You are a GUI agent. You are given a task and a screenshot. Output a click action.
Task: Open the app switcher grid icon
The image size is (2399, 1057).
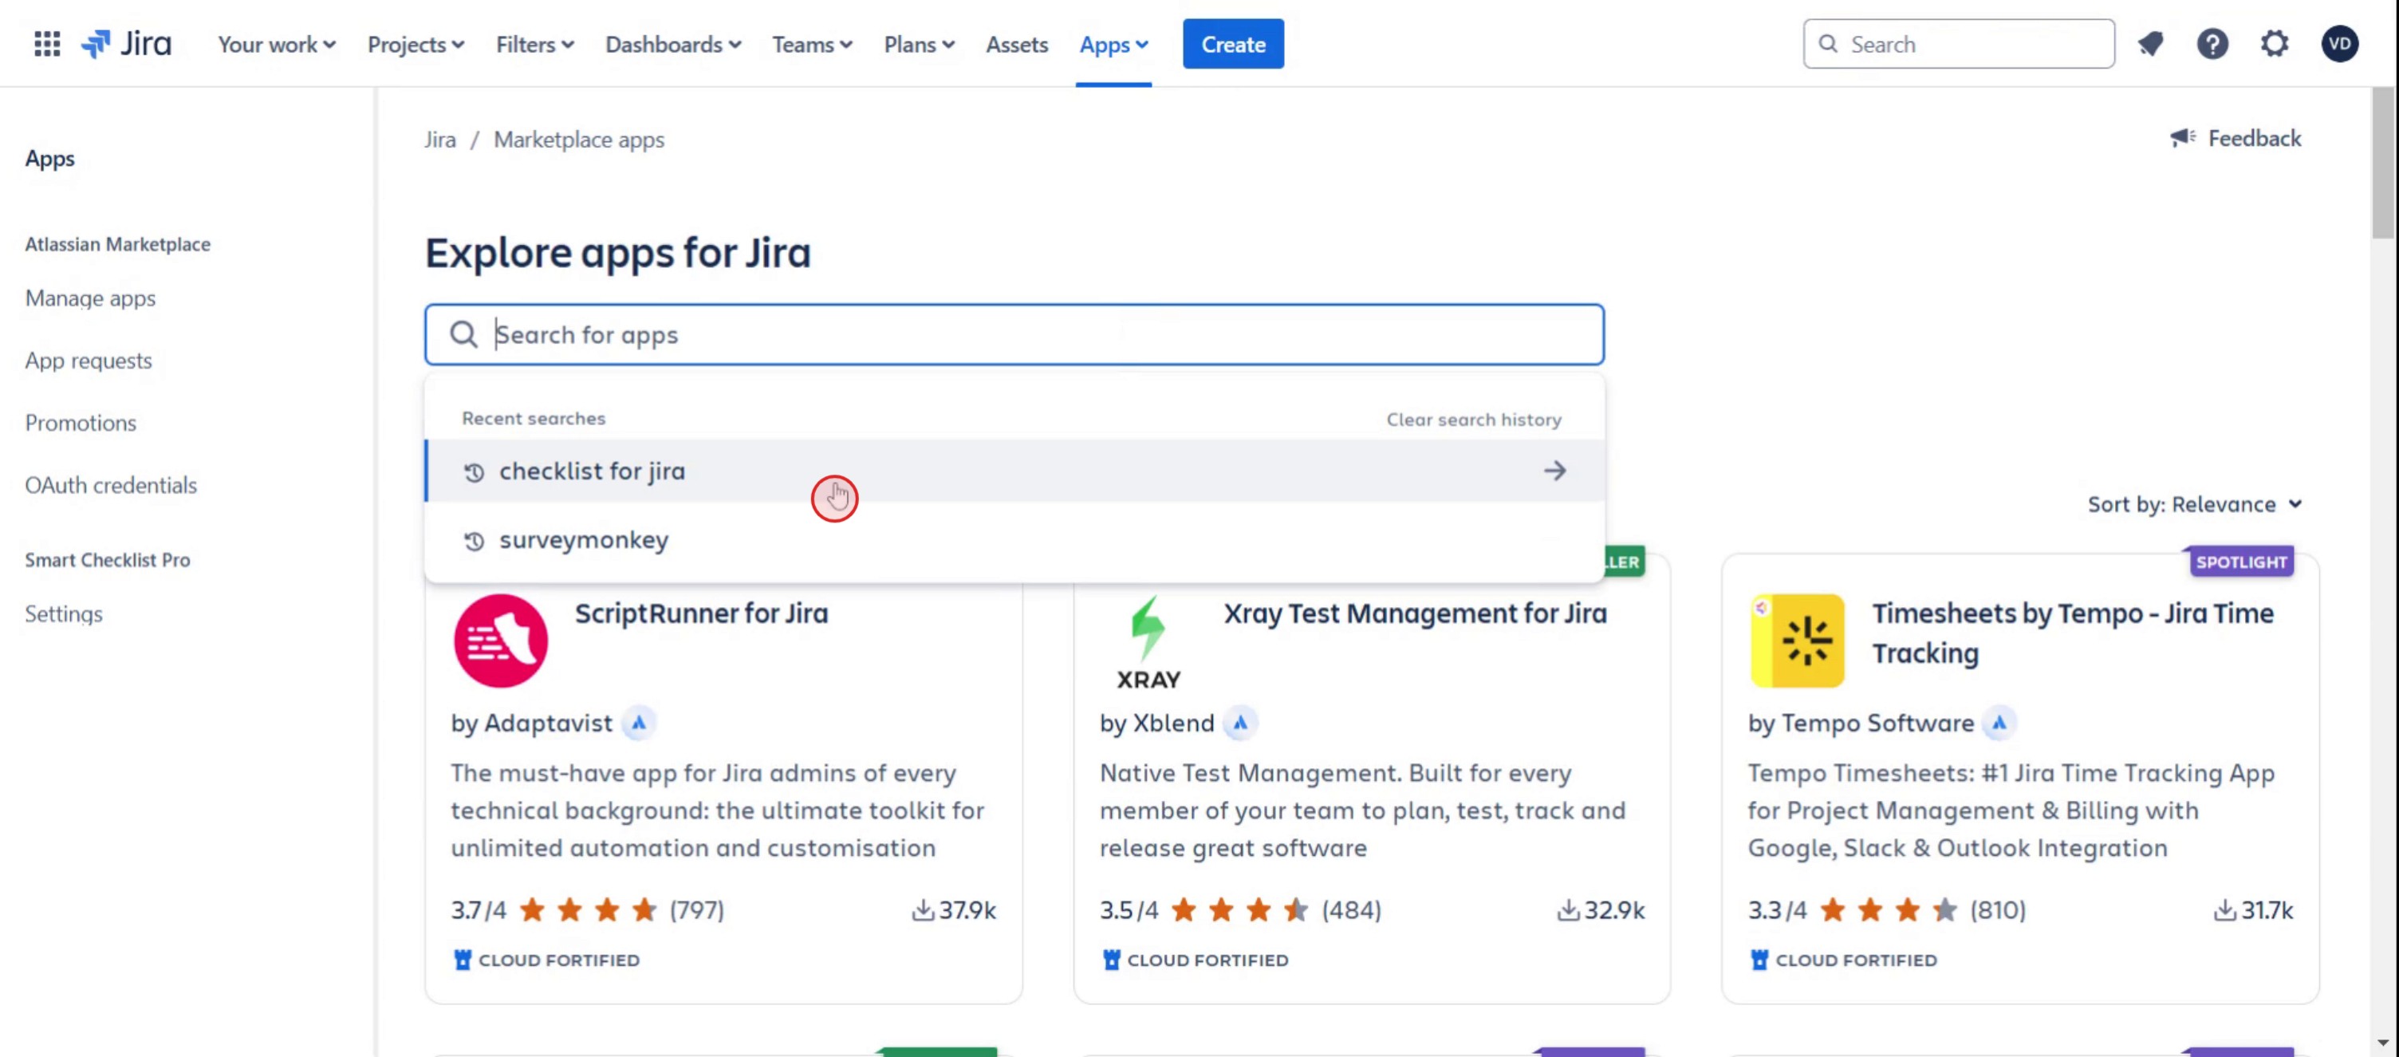point(46,44)
